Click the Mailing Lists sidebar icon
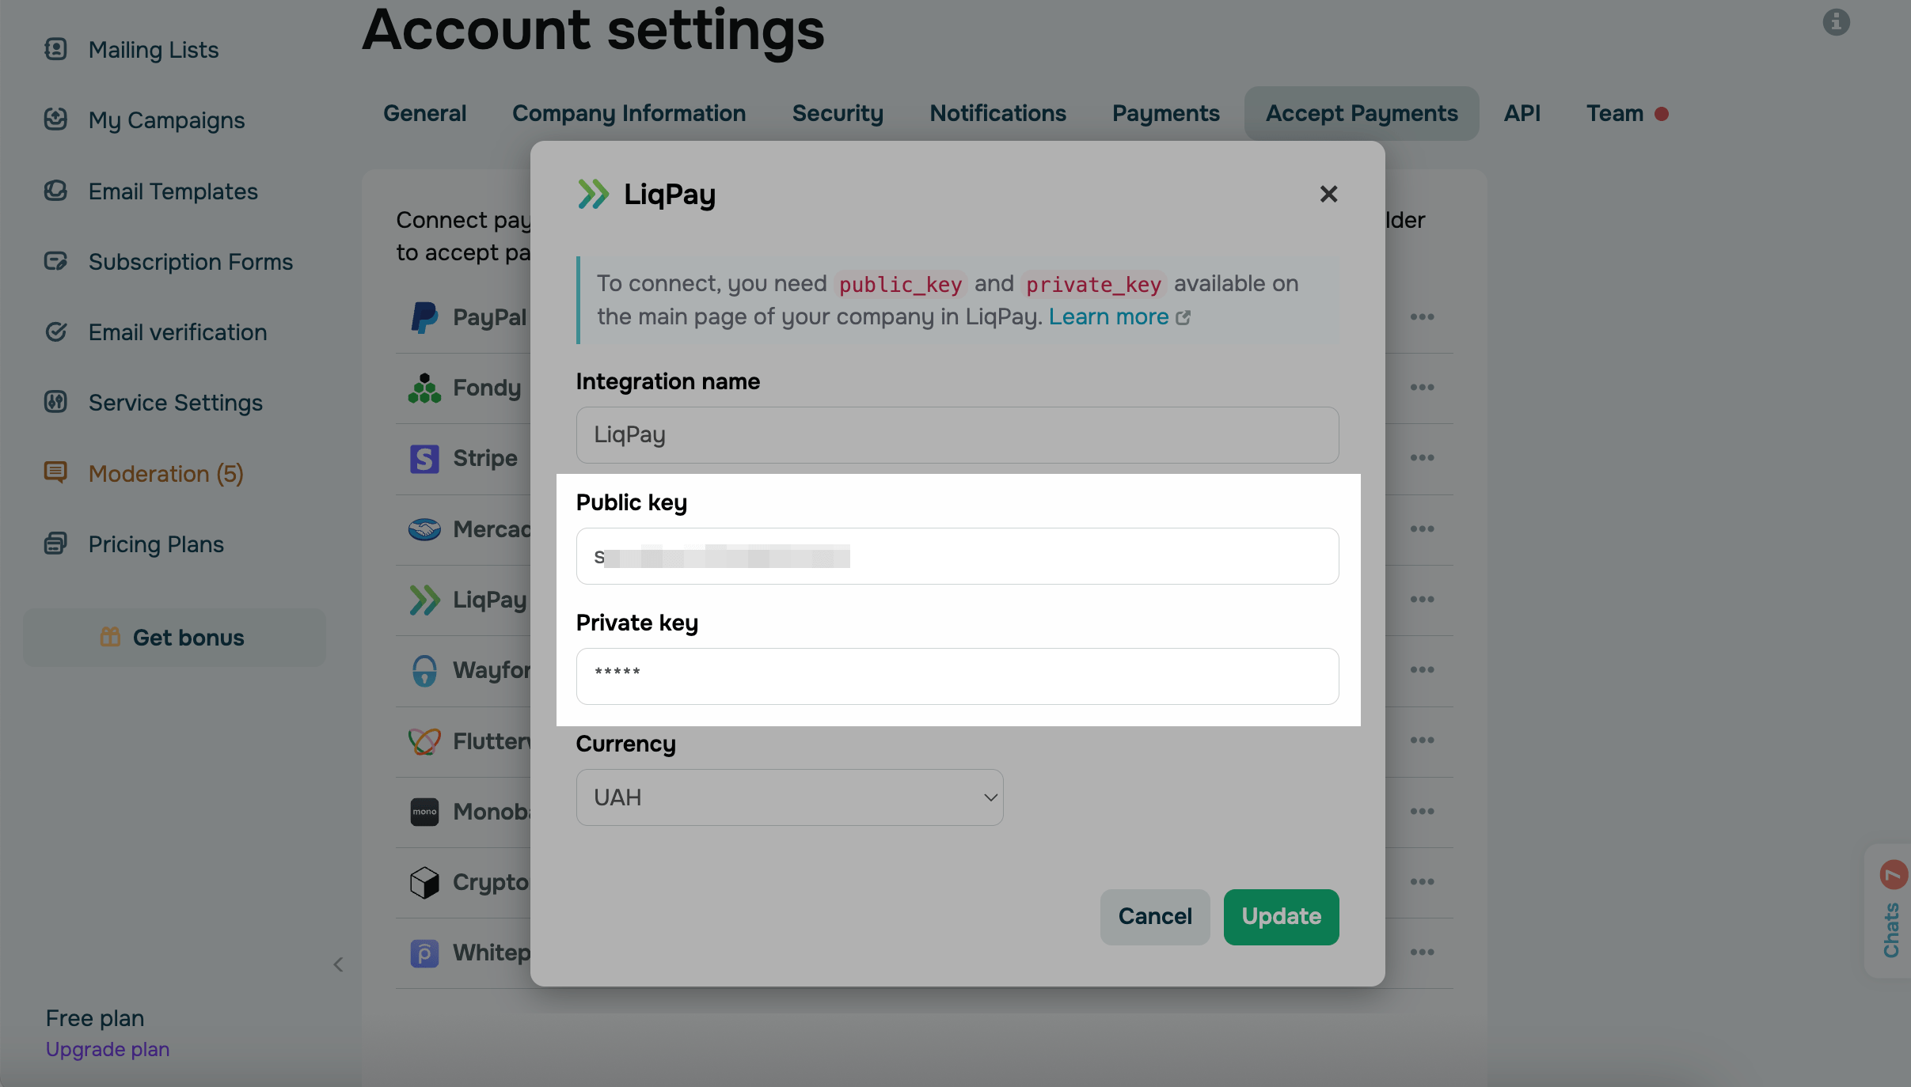The height and width of the screenshot is (1087, 1911). pos(55,49)
